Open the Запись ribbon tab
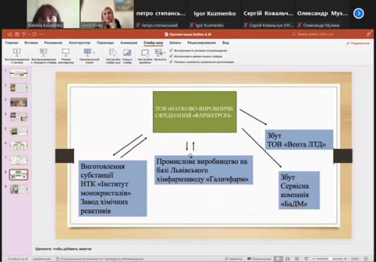The height and width of the screenshot is (262, 376). point(175,43)
